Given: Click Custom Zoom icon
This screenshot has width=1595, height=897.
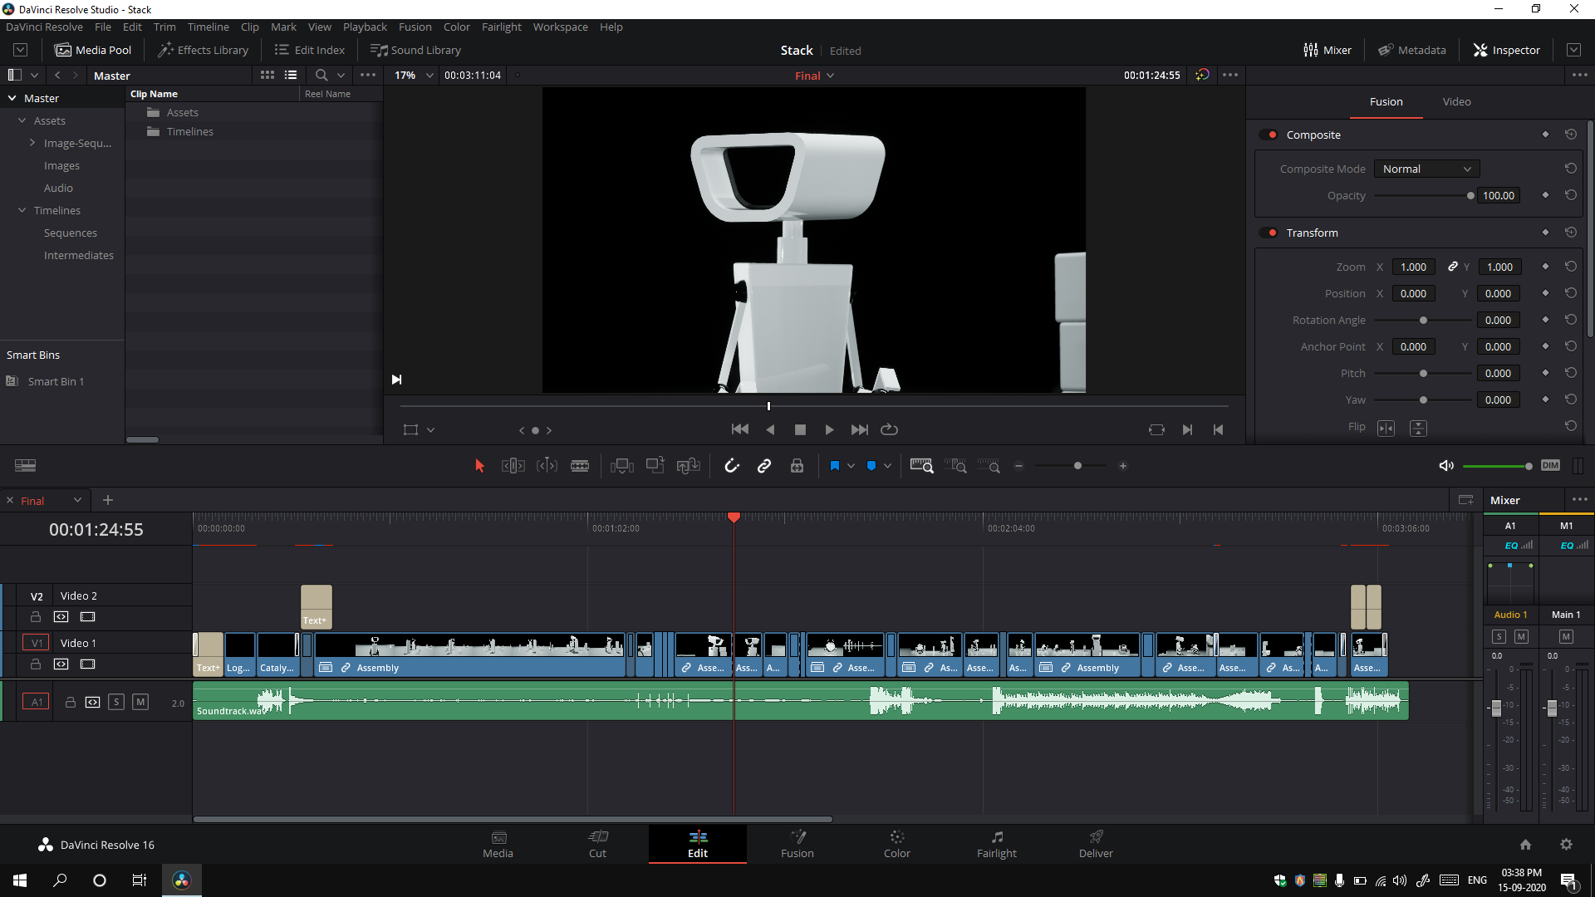Looking at the screenshot, I should tap(989, 466).
